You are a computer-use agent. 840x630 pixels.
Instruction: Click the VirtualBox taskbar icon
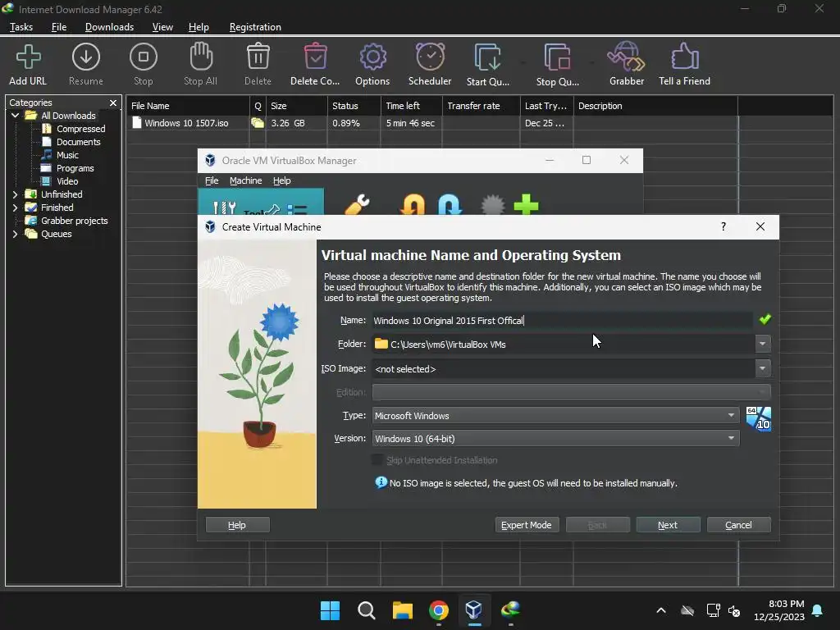[474, 609]
